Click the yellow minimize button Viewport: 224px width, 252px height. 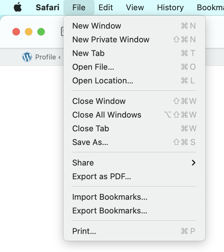(x=29, y=32)
